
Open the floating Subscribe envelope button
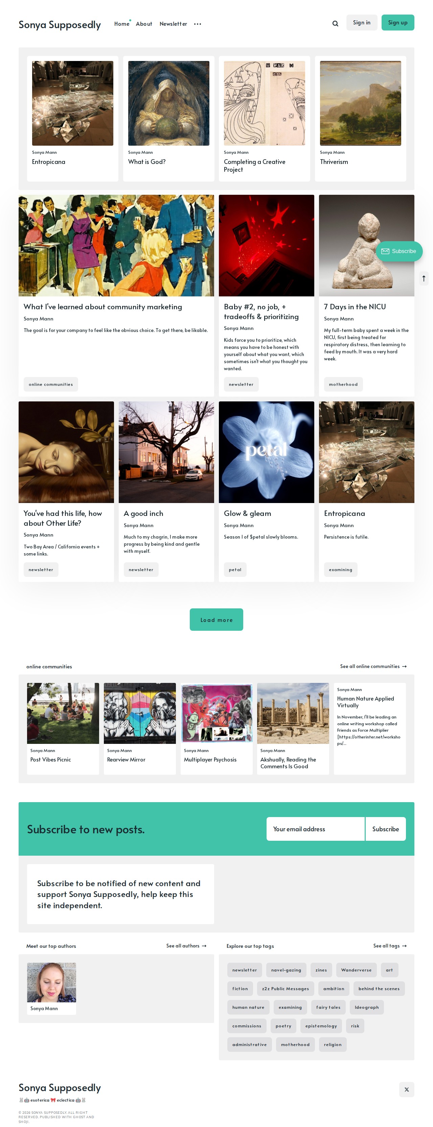click(399, 251)
